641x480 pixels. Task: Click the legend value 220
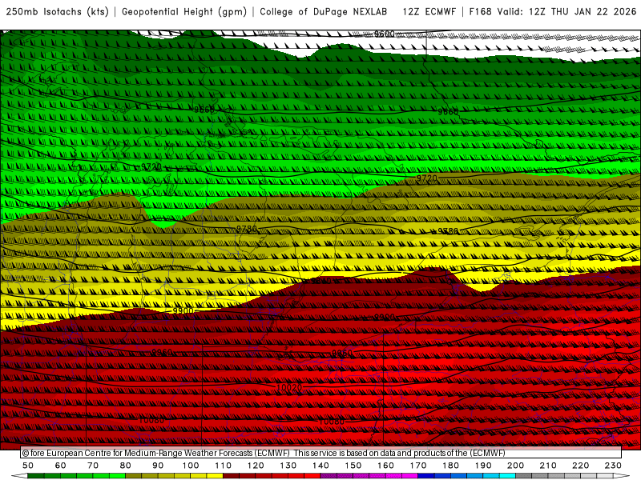580,466
